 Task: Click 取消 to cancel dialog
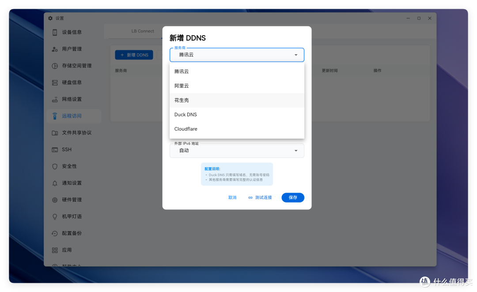click(x=232, y=198)
